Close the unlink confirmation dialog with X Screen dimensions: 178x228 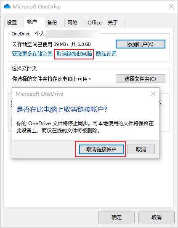click(153, 94)
